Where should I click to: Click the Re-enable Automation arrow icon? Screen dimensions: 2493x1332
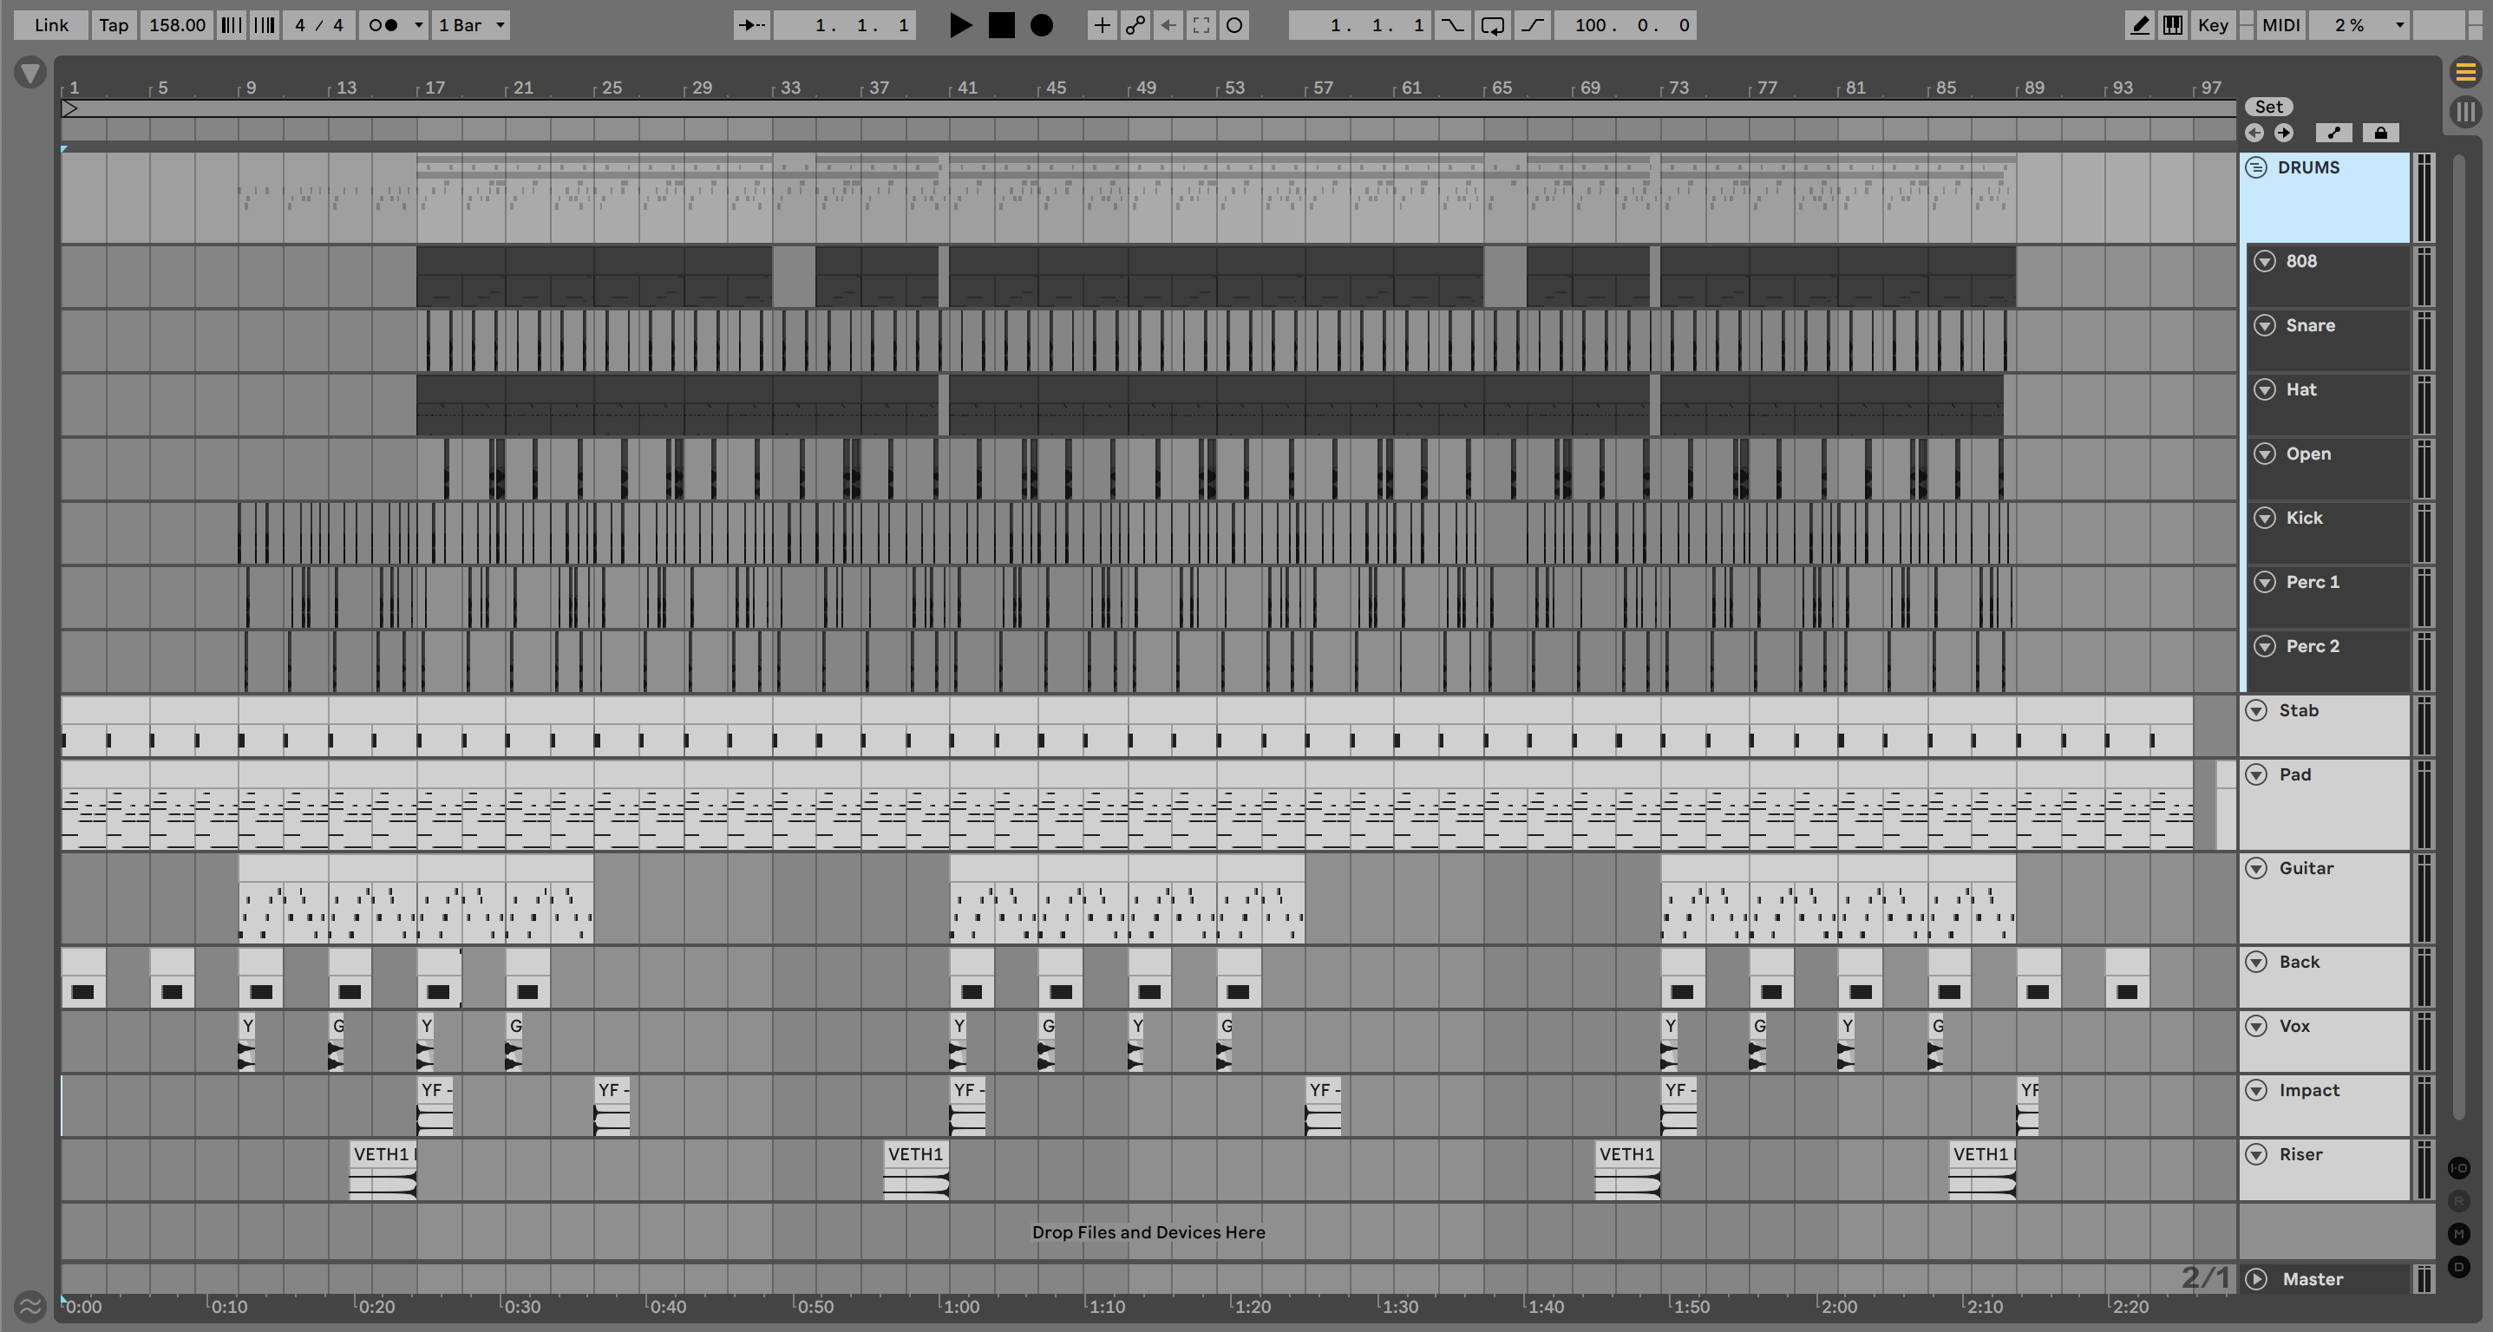(1168, 25)
